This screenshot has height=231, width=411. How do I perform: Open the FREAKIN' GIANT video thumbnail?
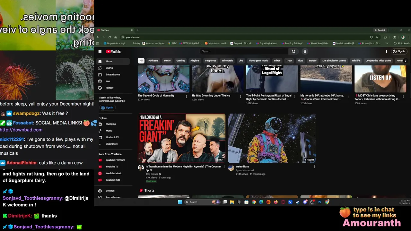coord(181,138)
